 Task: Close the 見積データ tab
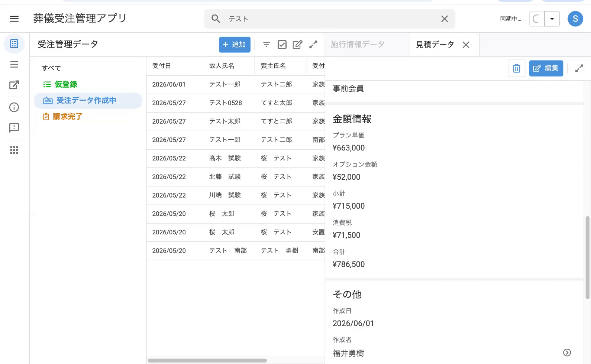coord(466,45)
